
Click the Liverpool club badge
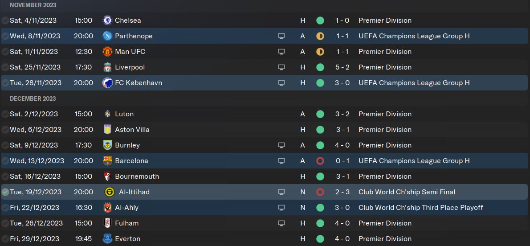pyautogui.click(x=107, y=67)
